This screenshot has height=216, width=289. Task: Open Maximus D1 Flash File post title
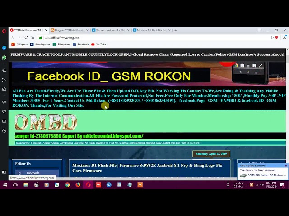147,168
